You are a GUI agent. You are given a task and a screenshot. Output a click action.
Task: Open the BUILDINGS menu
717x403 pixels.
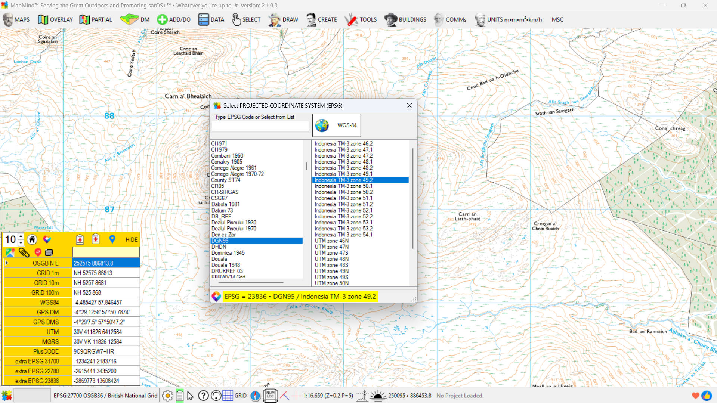(x=405, y=19)
